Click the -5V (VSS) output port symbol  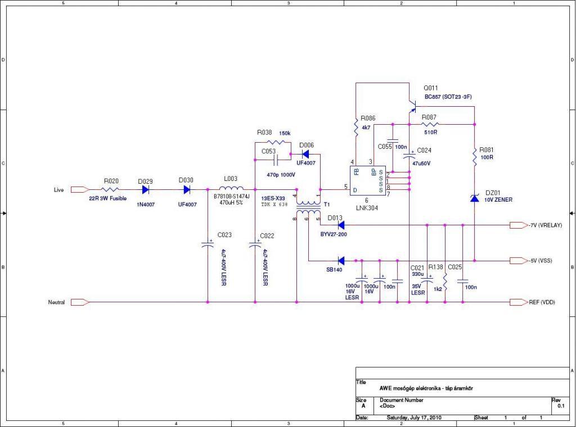click(x=519, y=261)
